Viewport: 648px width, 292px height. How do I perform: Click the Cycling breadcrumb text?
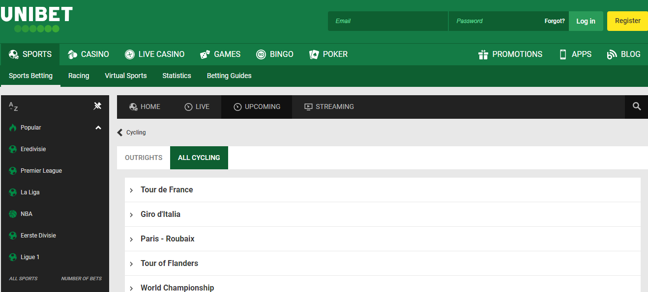[x=136, y=133]
